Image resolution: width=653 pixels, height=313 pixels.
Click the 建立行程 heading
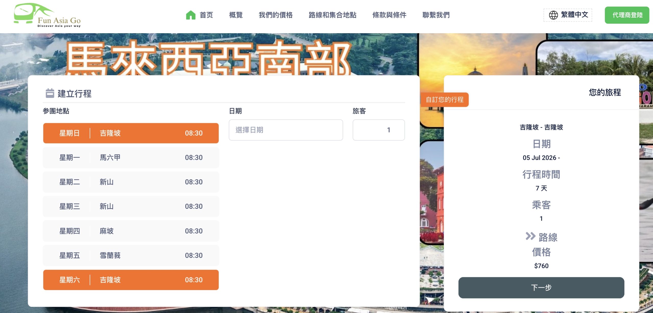pos(74,94)
